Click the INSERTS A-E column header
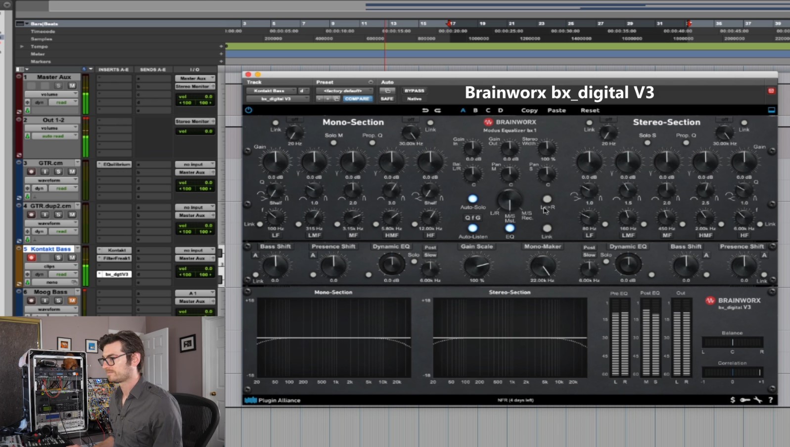The width and height of the screenshot is (790, 447). pos(114,70)
